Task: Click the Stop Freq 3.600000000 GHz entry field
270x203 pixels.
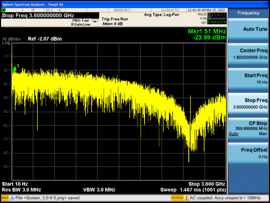Action: point(50,16)
